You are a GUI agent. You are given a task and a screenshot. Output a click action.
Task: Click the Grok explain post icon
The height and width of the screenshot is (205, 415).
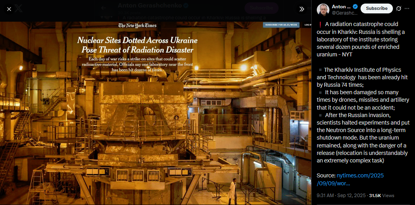click(398, 9)
